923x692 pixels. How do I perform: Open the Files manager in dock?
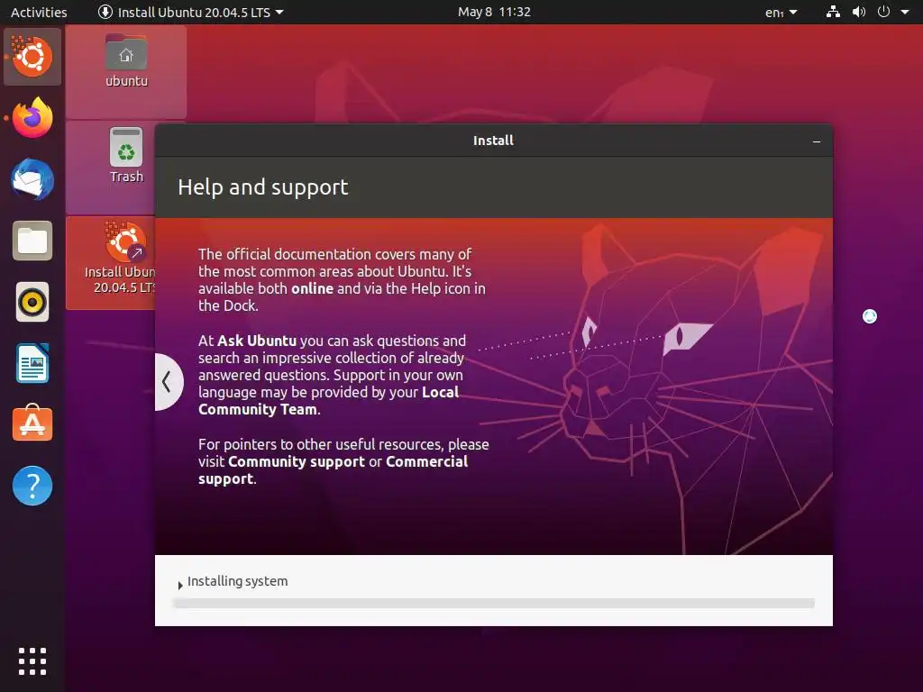coord(32,241)
